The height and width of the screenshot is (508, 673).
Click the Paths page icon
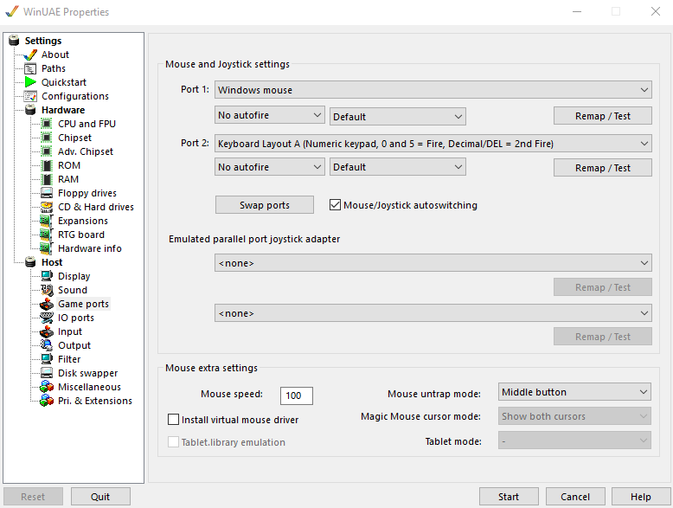pyautogui.click(x=30, y=68)
